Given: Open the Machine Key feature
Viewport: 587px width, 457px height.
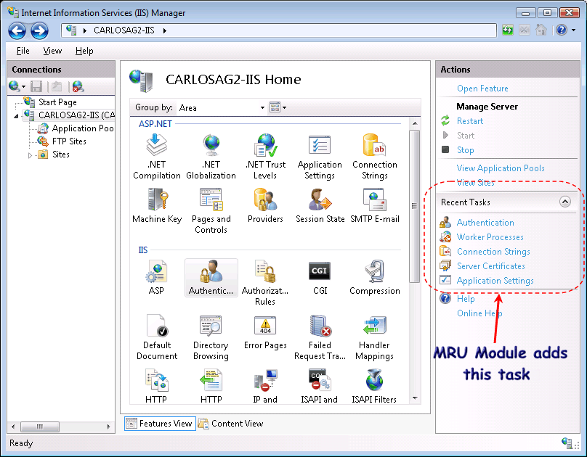Looking at the screenshot, I should 157,206.
